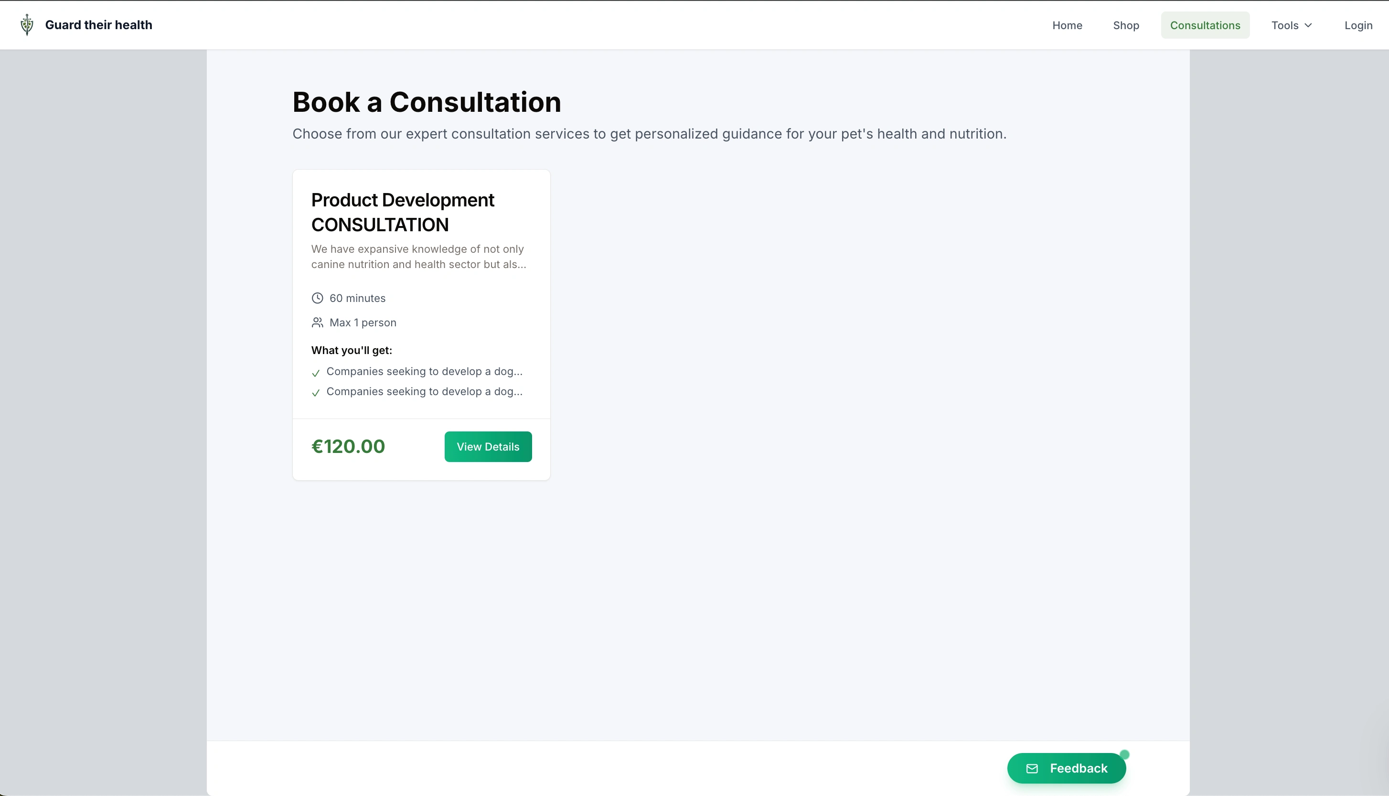Click the Login link
Image resolution: width=1389 pixels, height=796 pixels.
[1358, 25]
